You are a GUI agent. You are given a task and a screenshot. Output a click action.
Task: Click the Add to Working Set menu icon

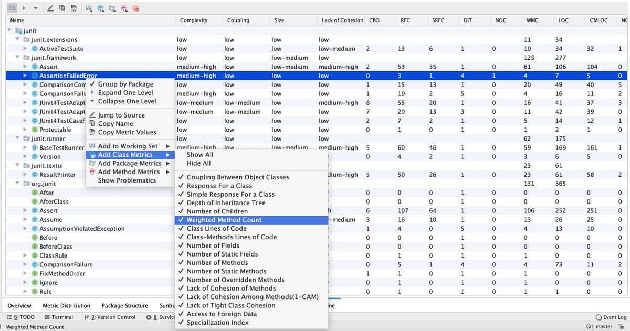[x=92, y=146]
